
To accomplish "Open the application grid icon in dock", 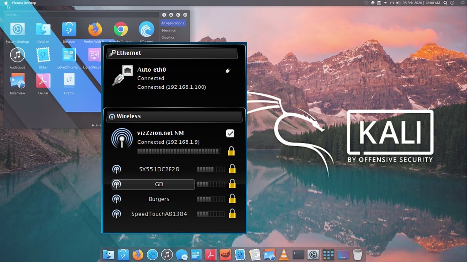I will tap(328, 254).
